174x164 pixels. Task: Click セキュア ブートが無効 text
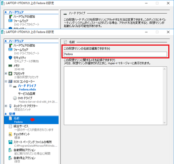[26, 61]
